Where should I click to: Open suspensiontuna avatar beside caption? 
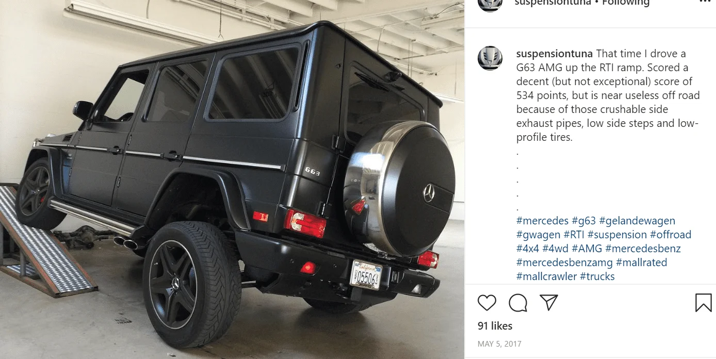[490, 58]
